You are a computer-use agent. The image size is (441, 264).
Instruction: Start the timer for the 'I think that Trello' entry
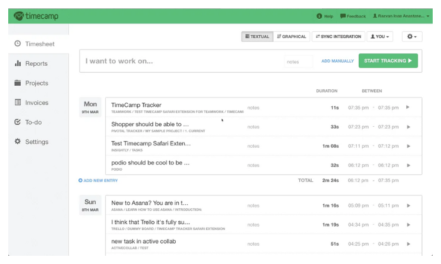tap(409, 225)
